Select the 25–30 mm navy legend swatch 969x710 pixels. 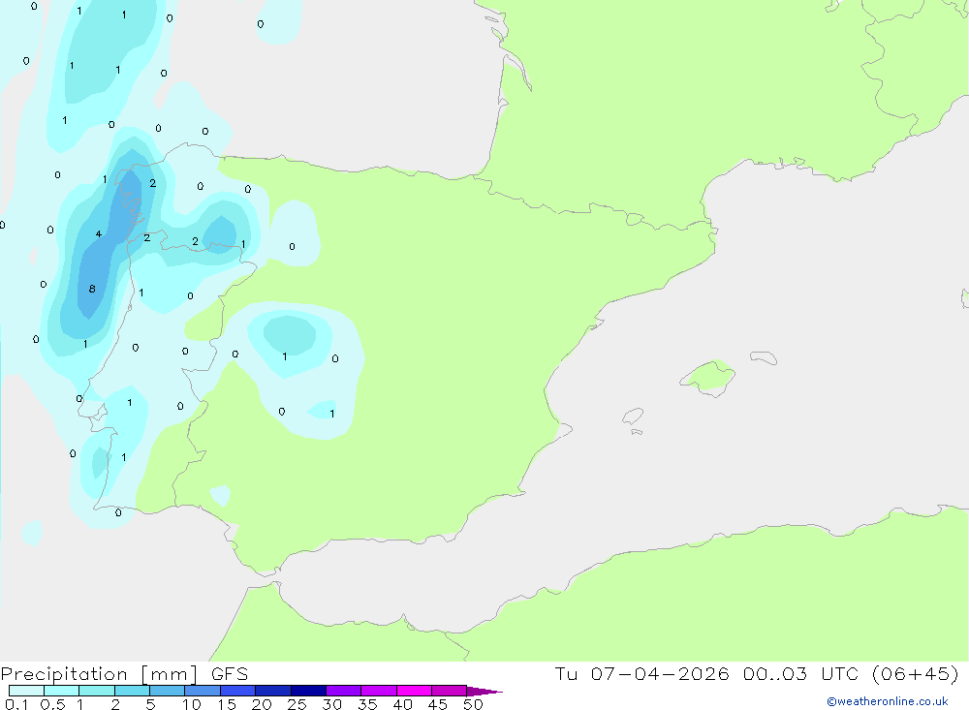pos(308,691)
